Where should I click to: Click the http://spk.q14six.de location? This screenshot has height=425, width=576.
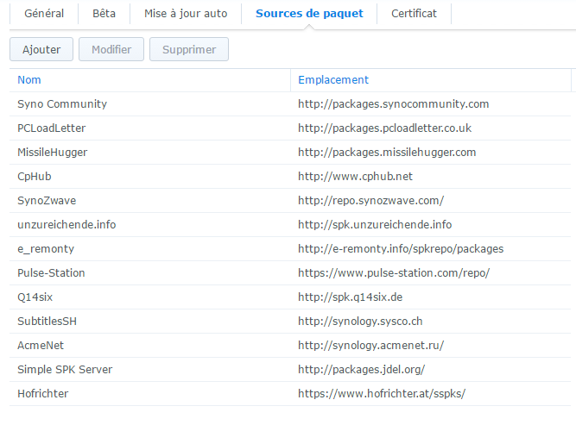click(x=350, y=297)
